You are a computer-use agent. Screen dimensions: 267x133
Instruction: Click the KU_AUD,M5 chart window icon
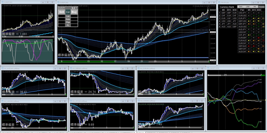click(x=3, y=69)
